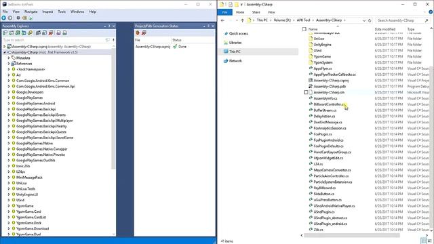This screenshot has height=244, width=434.
Task: Click the first Open icon in Assembly Explorer toolbar
Action: [x=5, y=33]
